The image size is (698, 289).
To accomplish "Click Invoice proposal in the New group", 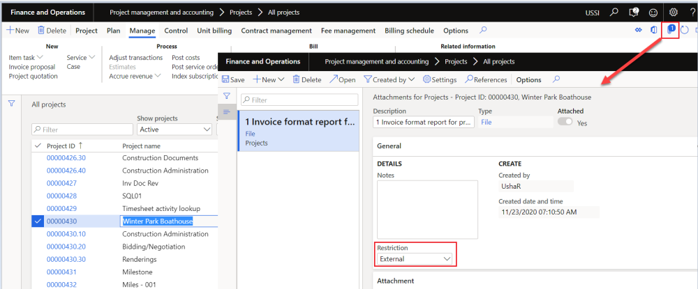I will point(32,67).
